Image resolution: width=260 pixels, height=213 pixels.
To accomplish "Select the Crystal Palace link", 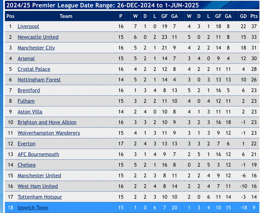I will click(34, 69).
